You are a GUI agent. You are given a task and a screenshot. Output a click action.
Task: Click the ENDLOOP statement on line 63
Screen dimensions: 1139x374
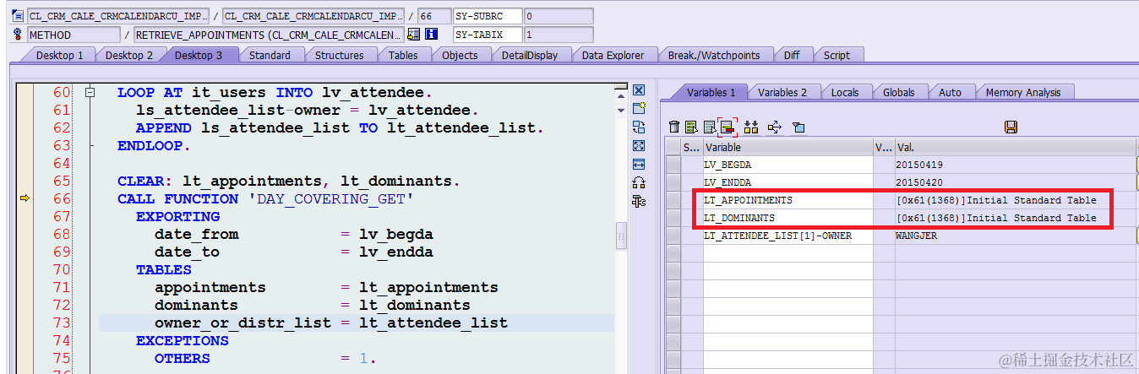(154, 145)
